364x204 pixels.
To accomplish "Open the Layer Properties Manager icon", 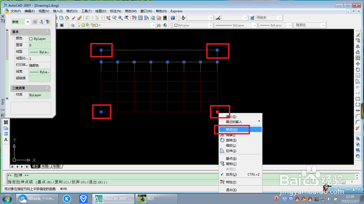I will 73,25.
